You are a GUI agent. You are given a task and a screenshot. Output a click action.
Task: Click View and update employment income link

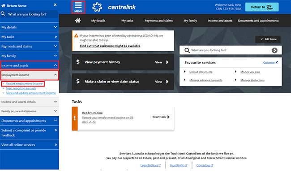point(31,93)
